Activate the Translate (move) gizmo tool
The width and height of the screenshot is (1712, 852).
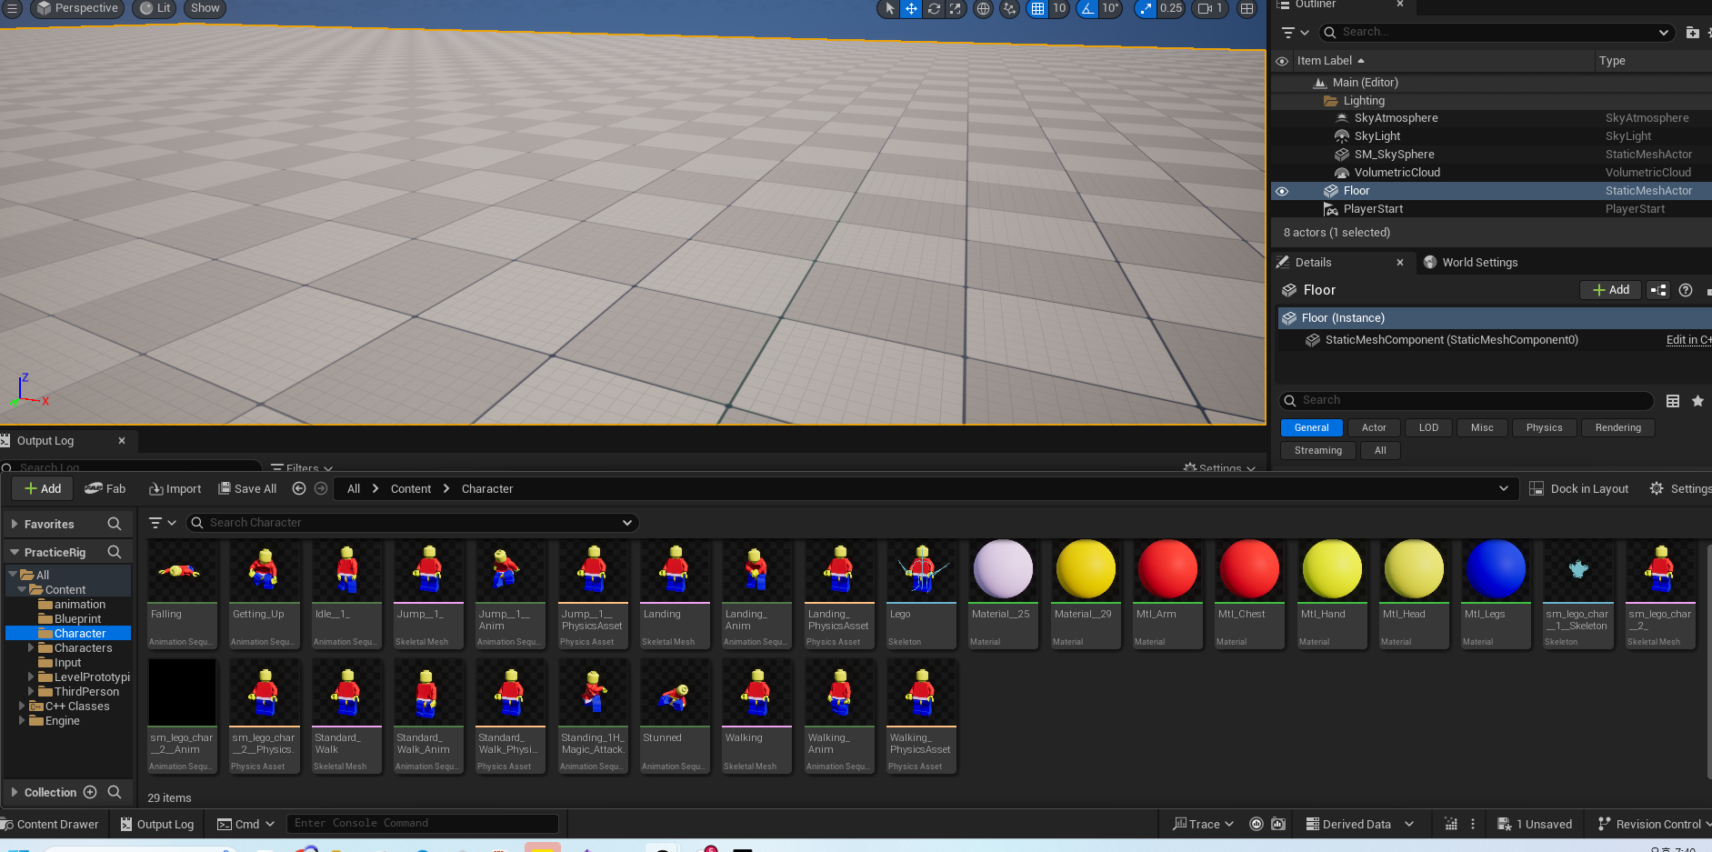pyautogui.click(x=911, y=8)
